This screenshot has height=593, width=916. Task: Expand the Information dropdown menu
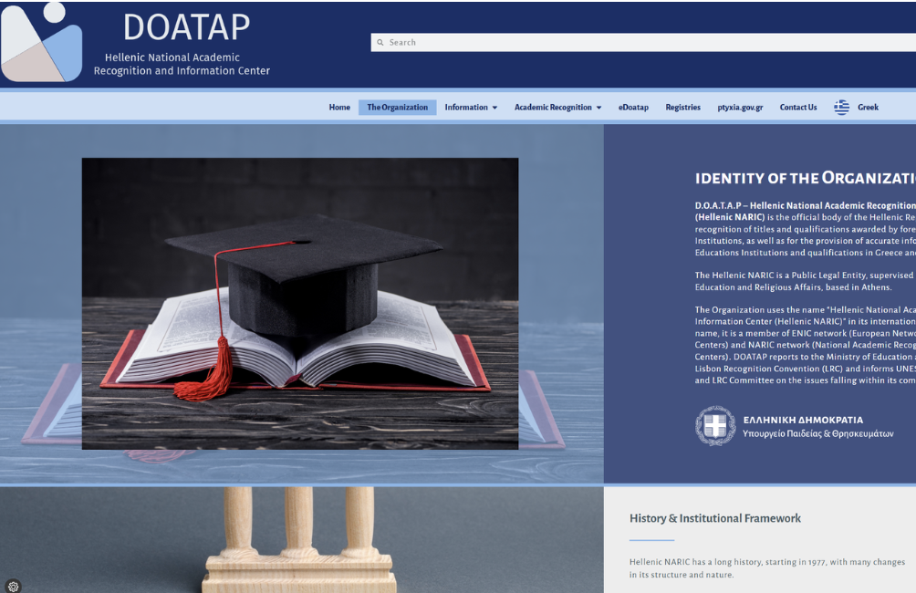471,108
